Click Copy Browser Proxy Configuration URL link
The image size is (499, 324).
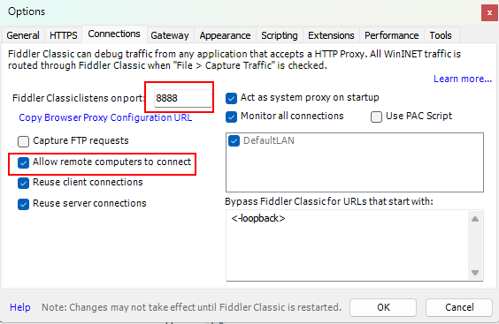point(105,117)
